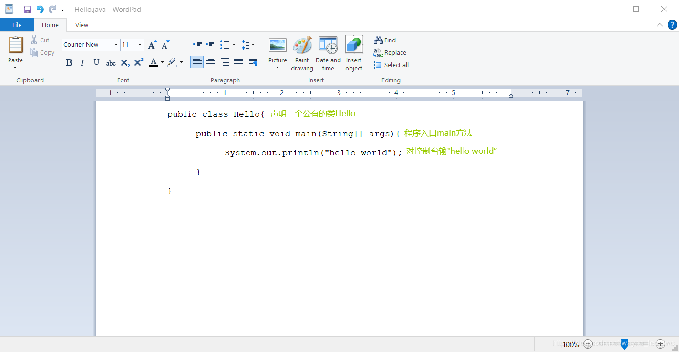Toggle superscript formatting
Image resolution: width=679 pixels, height=352 pixels.
[139, 63]
